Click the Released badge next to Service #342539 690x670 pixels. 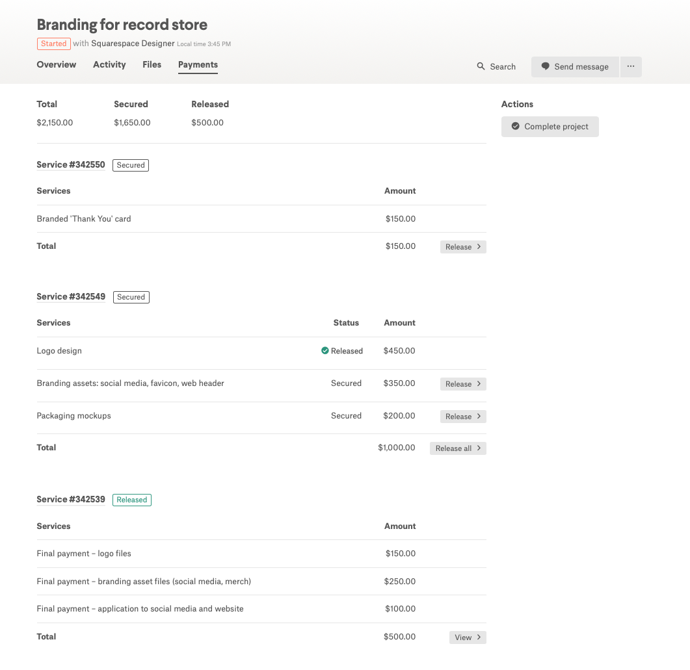pyautogui.click(x=132, y=500)
